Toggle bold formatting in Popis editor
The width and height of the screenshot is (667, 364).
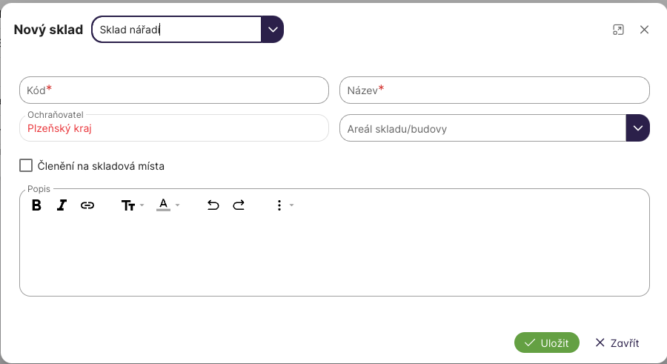pos(36,205)
